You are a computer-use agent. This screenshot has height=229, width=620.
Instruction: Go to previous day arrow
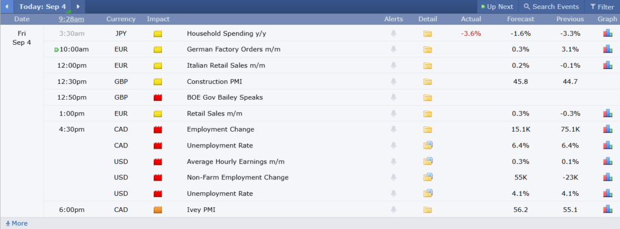click(7, 7)
